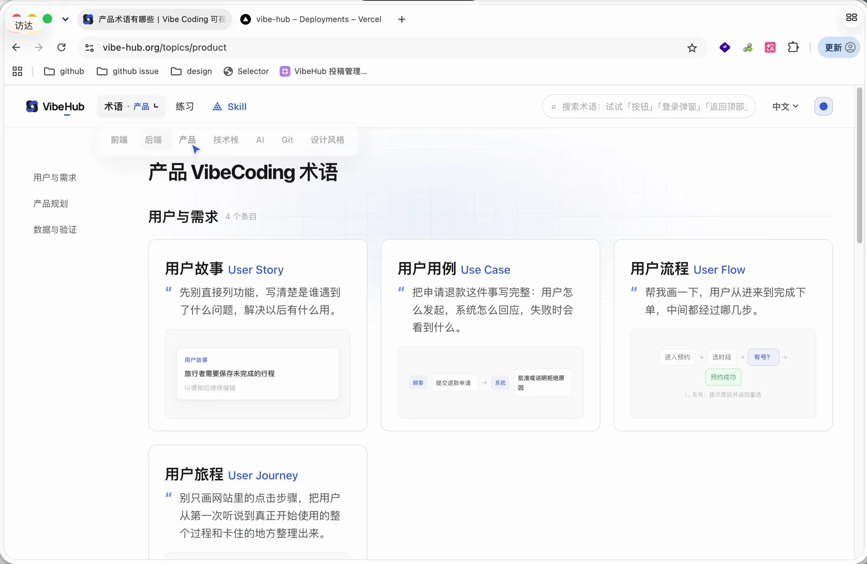867x564 pixels.
Task: Go back to the previous page
Action: pos(16,48)
